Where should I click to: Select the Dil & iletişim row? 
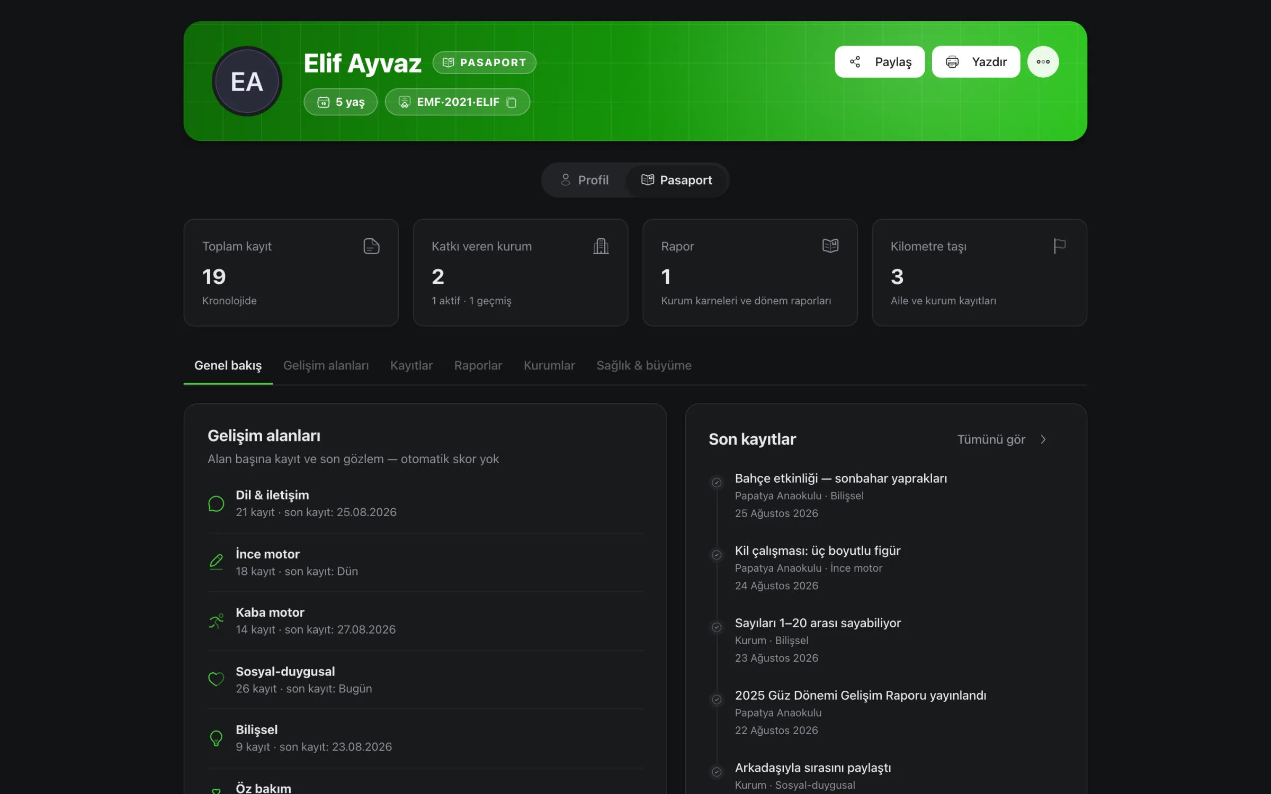click(426, 503)
